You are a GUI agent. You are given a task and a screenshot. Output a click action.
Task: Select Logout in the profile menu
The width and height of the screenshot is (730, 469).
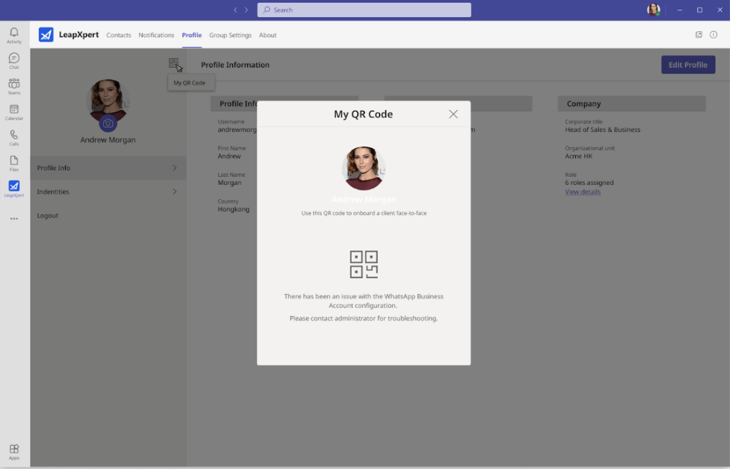point(48,215)
